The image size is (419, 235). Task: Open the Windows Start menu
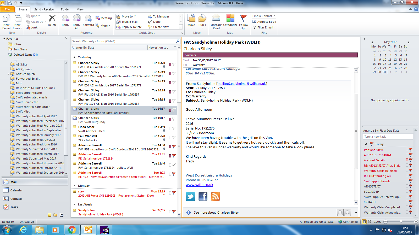point(7,230)
